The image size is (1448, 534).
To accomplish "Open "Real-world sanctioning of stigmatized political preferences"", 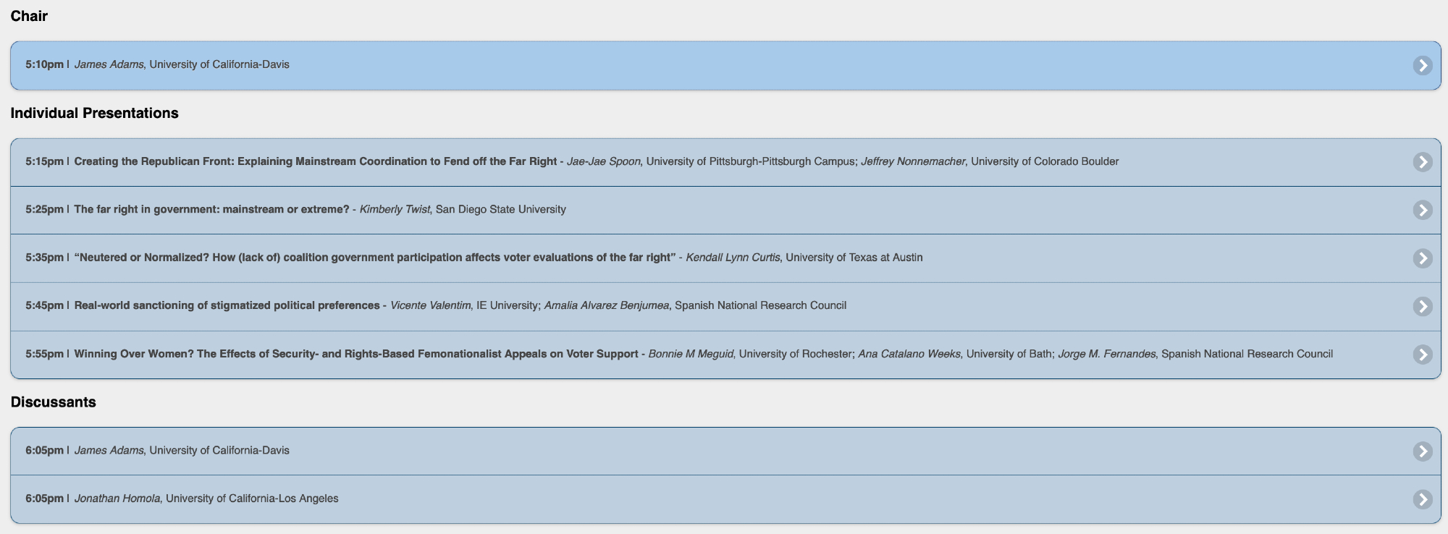I will tap(227, 305).
